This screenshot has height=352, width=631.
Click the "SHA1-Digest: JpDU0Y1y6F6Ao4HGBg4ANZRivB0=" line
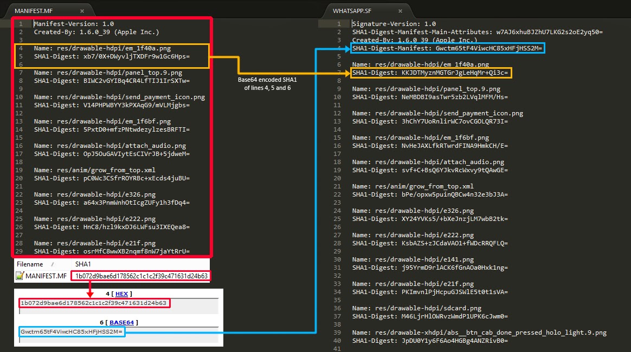pos(430,341)
